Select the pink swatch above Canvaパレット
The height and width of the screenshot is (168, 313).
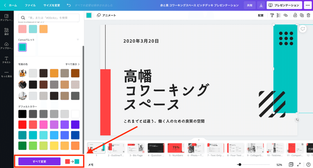22,29
